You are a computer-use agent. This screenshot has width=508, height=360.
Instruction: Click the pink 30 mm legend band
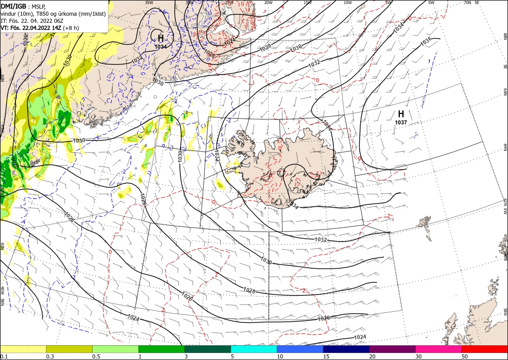coord(439,349)
